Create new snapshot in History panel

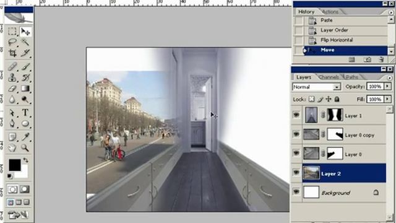coord(367,59)
